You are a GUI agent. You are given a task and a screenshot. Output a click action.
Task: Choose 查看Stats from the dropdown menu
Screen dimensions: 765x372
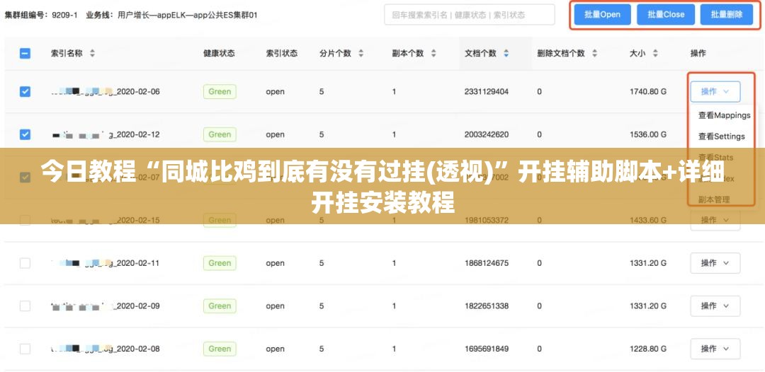point(715,157)
